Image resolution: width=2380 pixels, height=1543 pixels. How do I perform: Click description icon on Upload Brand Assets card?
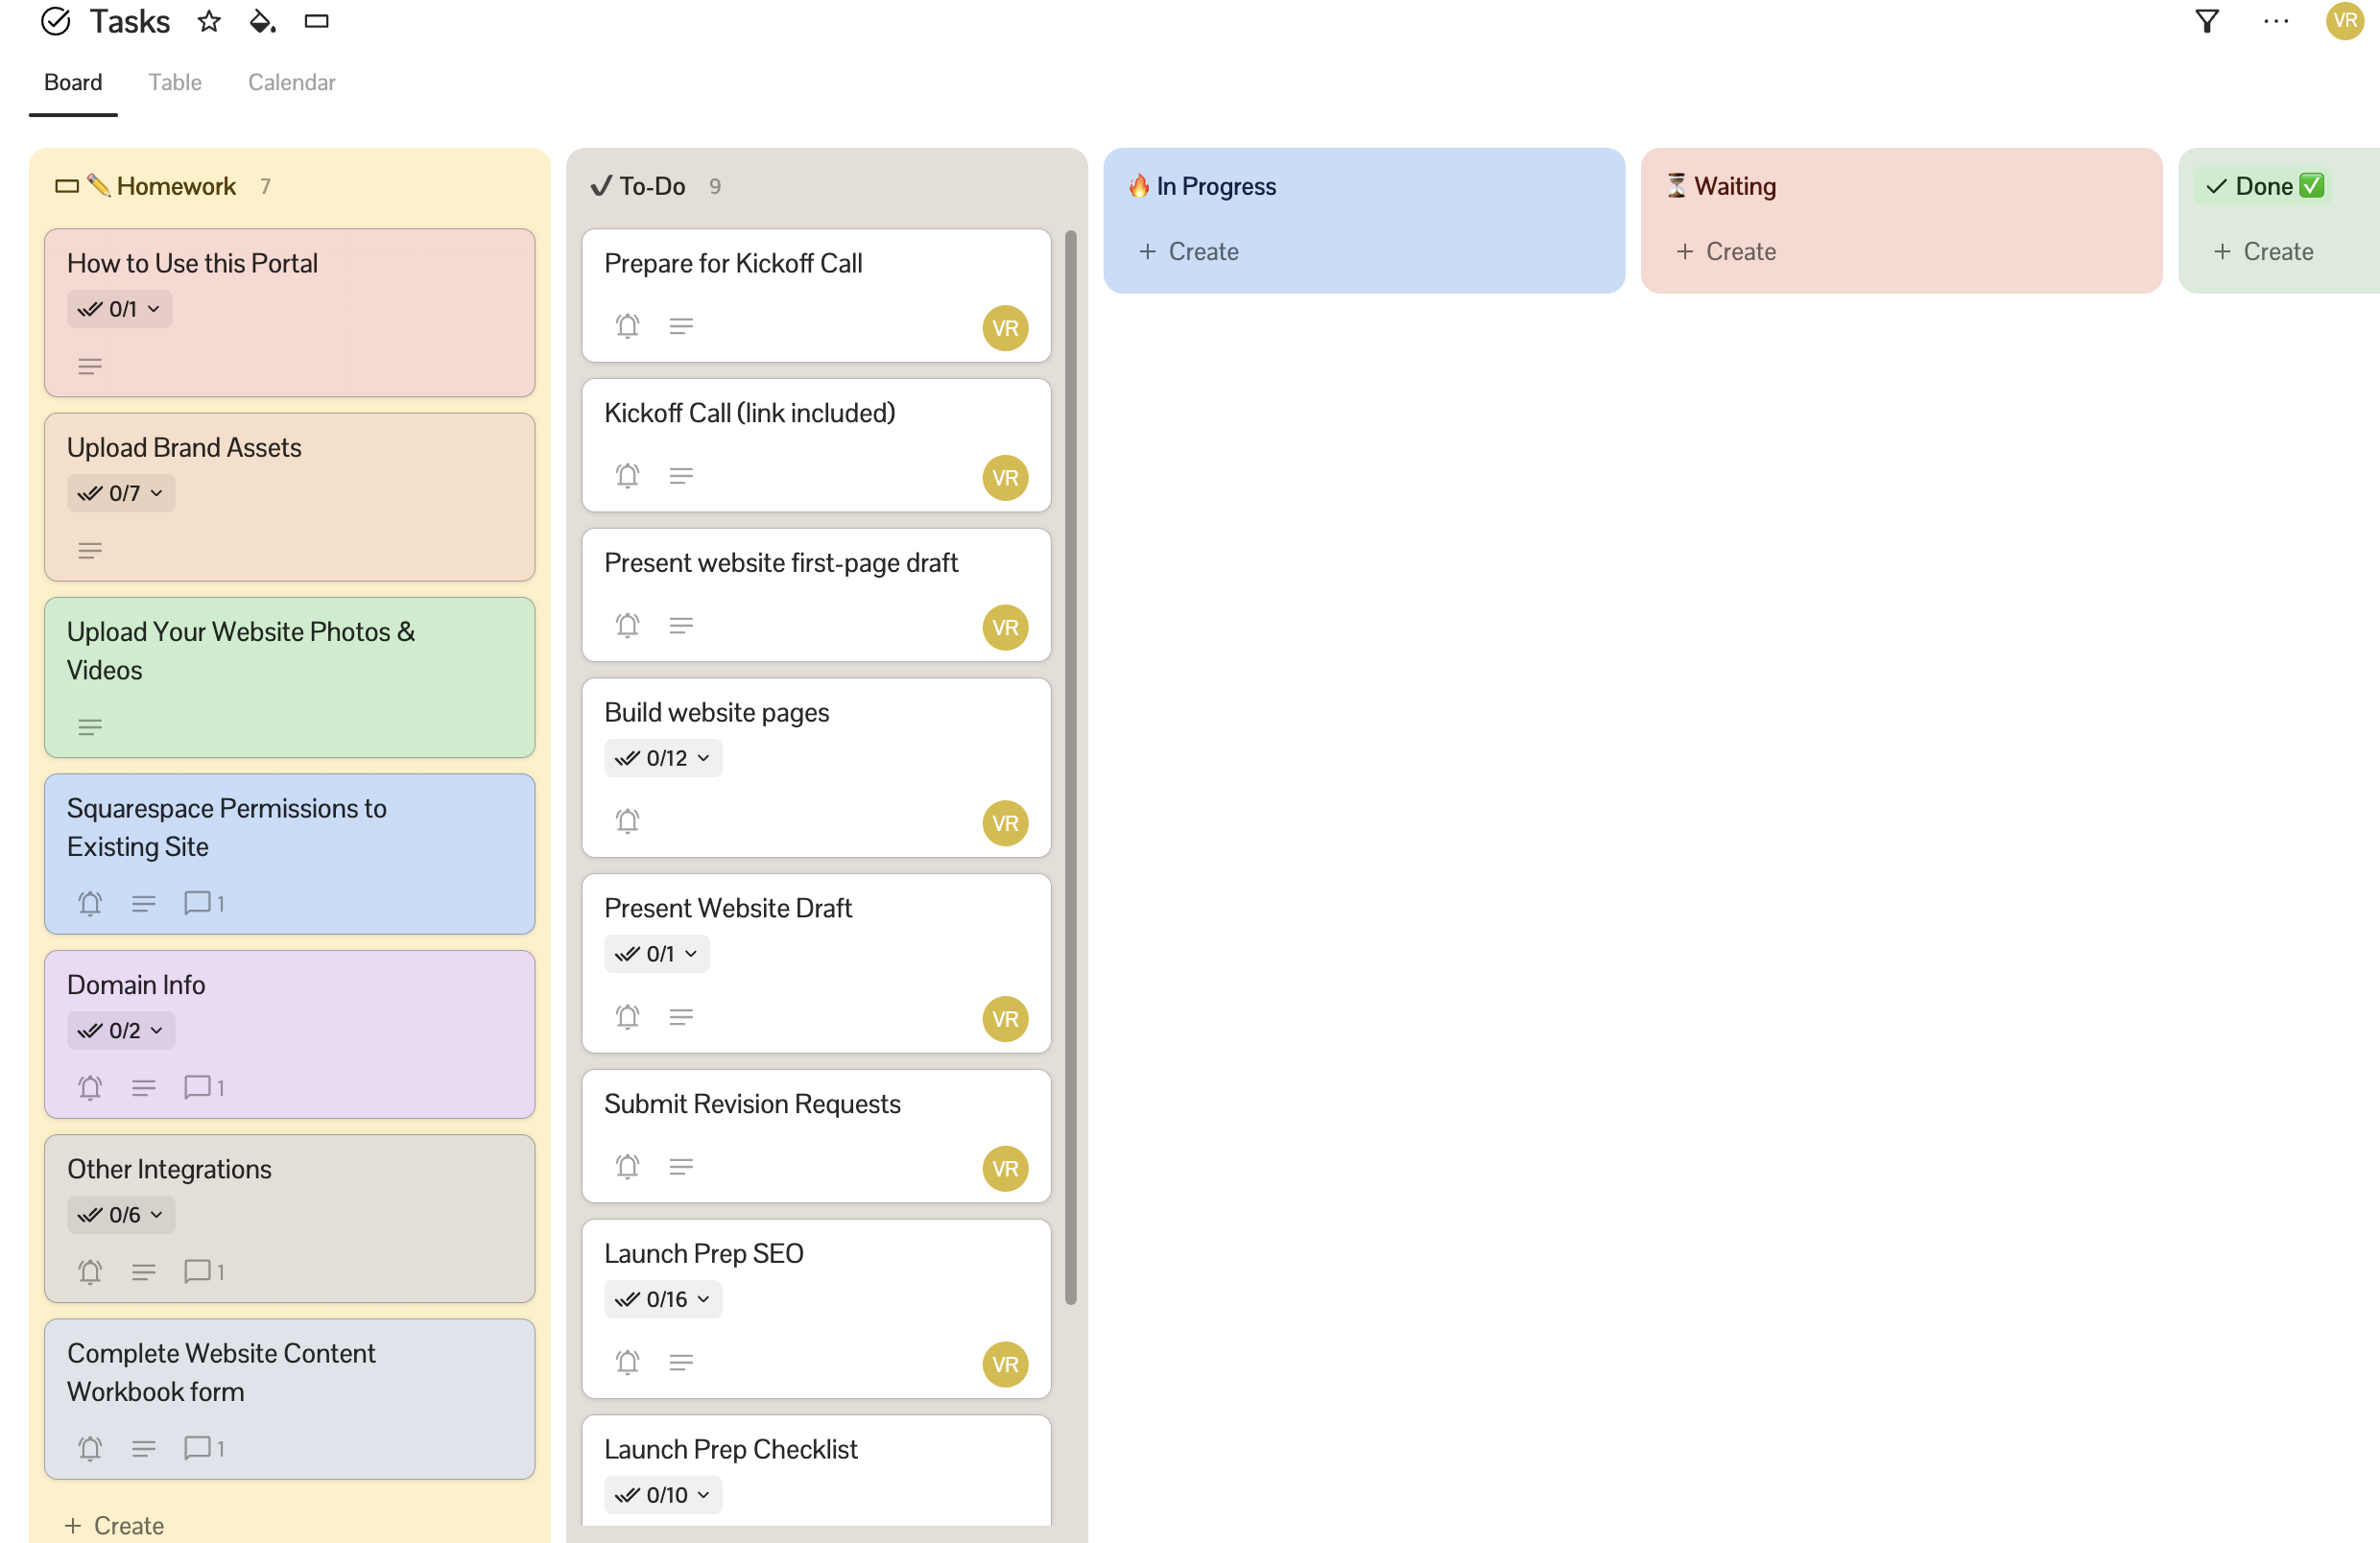[90, 551]
